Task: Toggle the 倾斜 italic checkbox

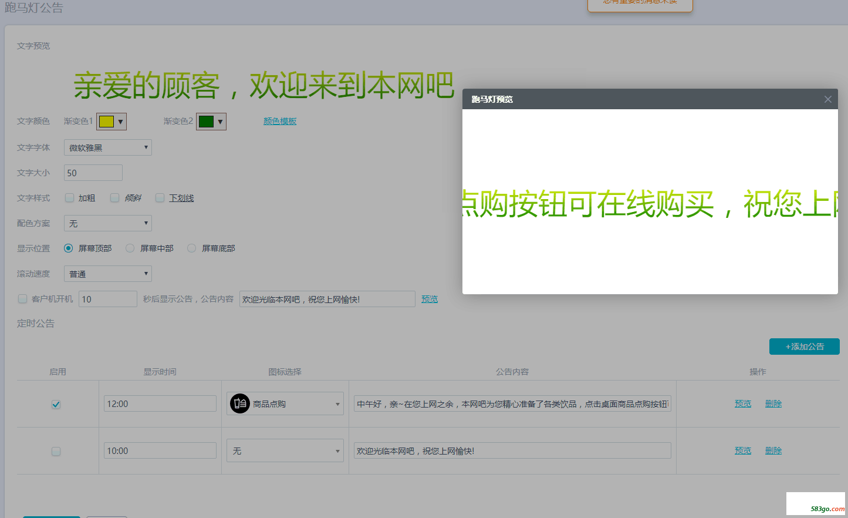Action: tap(115, 198)
